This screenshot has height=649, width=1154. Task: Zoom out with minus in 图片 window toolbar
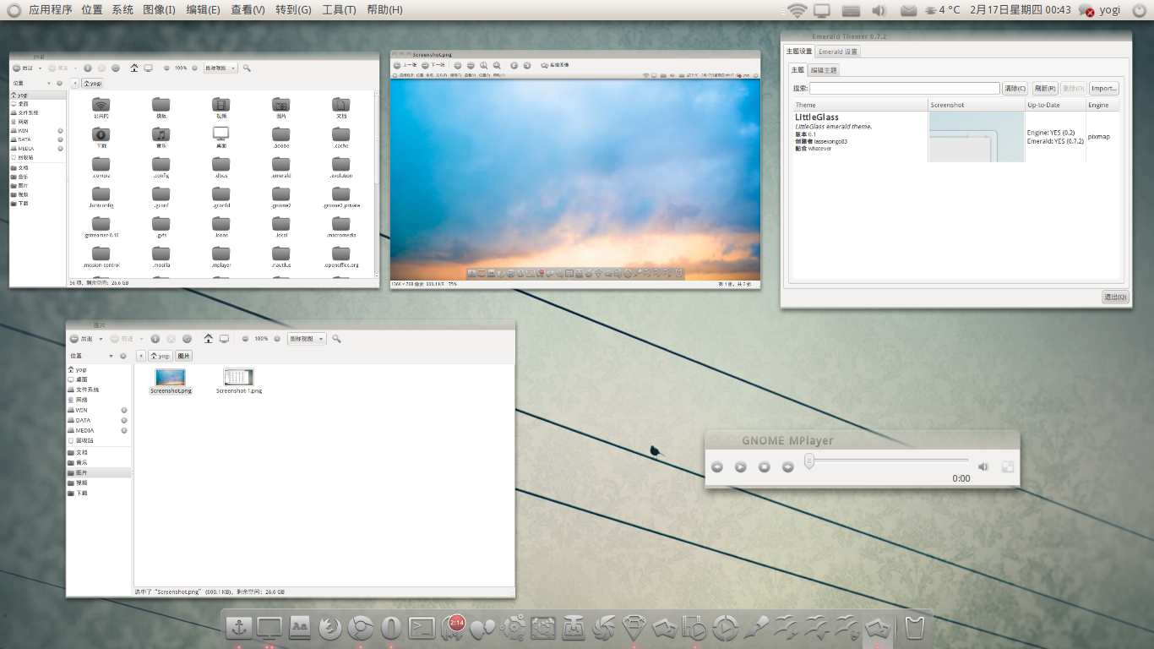[245, 339]
